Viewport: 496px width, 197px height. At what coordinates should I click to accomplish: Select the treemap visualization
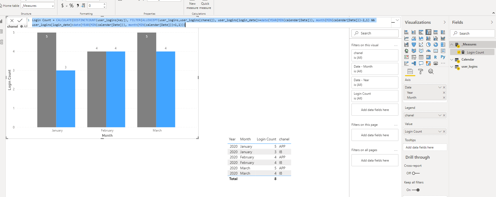(443, 45)
